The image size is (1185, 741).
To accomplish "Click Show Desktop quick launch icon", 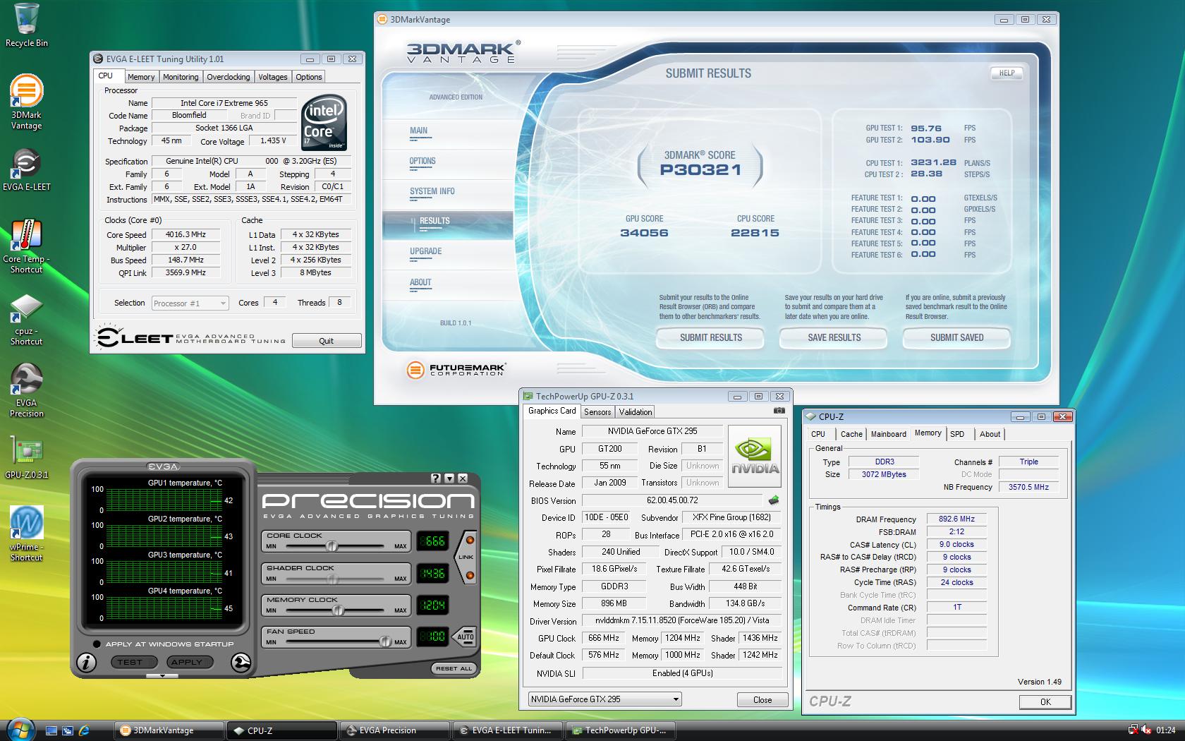I will coord(51,730).
